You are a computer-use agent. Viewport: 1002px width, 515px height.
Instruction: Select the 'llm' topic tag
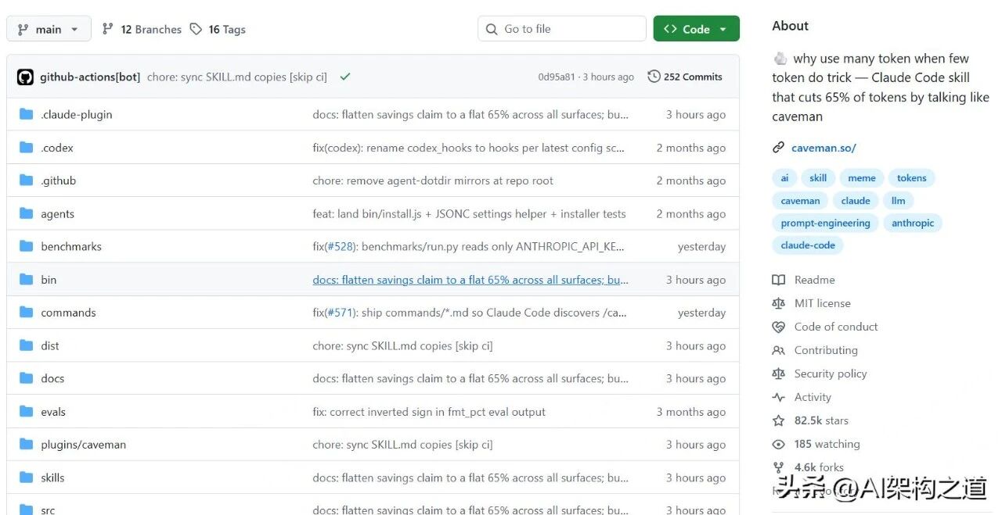pos(898,201)
